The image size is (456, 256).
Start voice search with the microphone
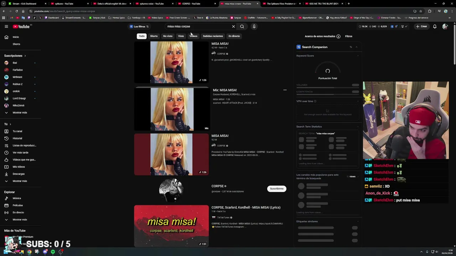pyautogui.click(x=254, y=26)
